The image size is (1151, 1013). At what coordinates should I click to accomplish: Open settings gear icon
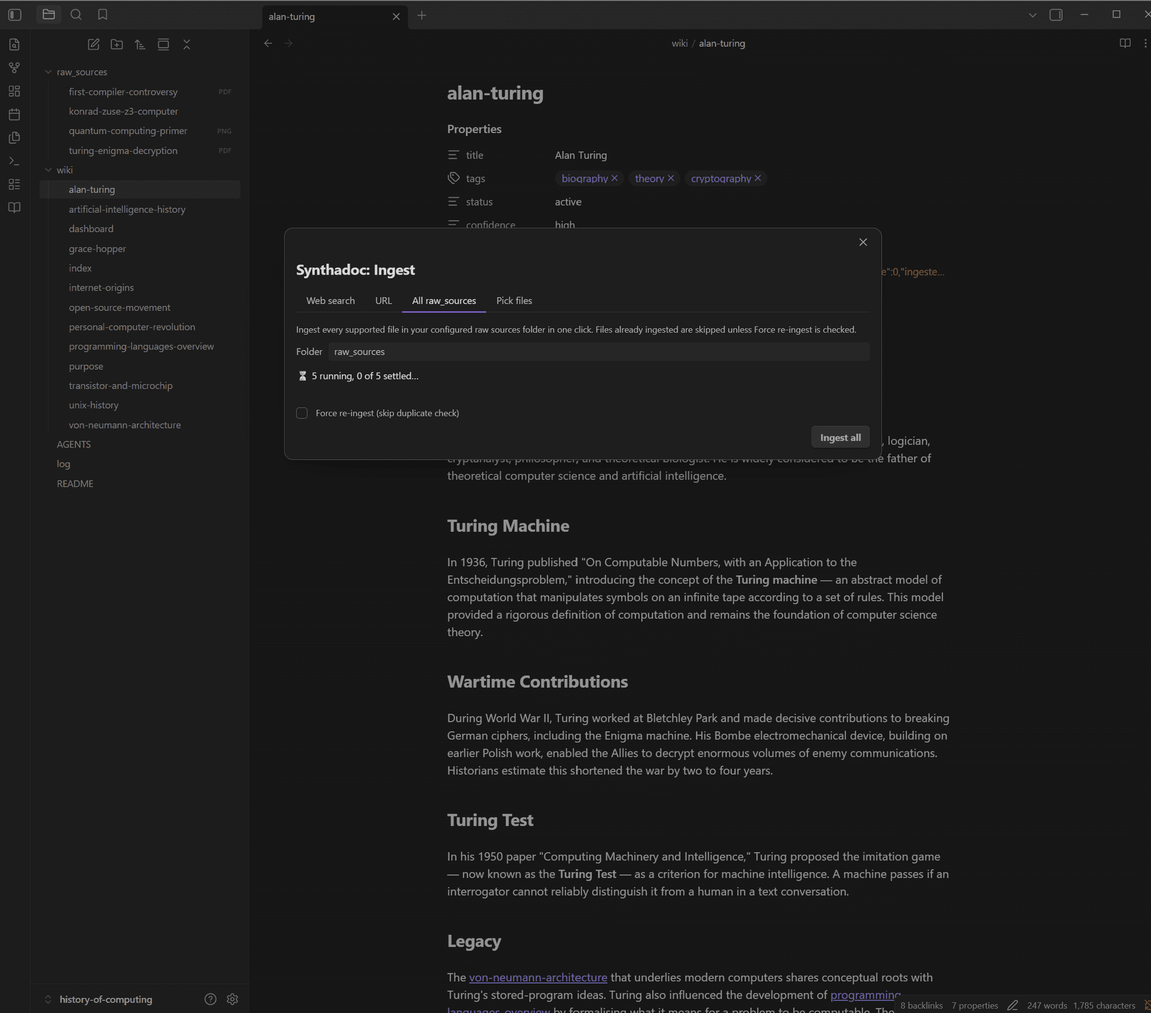233,999
